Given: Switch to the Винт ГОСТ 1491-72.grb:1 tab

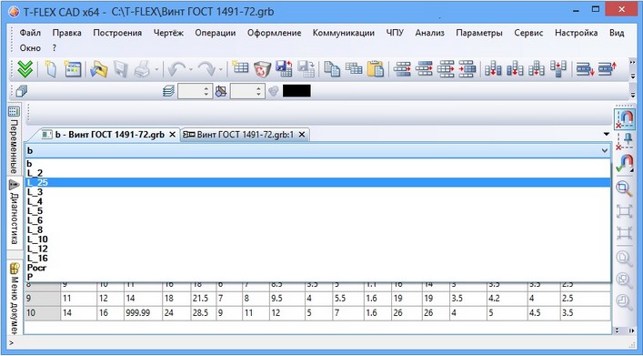Looking at the screenshot, I should pos(245,134).
